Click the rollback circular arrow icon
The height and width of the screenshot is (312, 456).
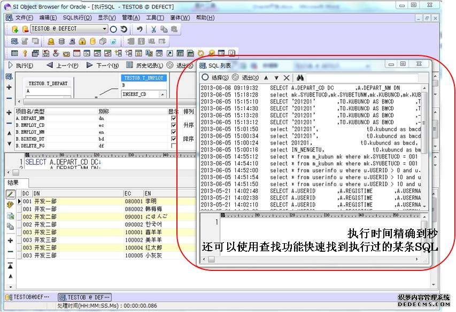click(123, 29)
